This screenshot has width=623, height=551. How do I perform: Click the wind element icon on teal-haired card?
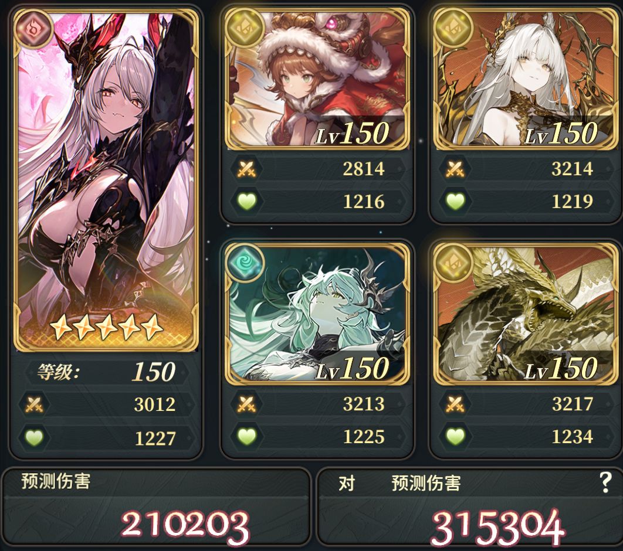click(x=245, y=263)
